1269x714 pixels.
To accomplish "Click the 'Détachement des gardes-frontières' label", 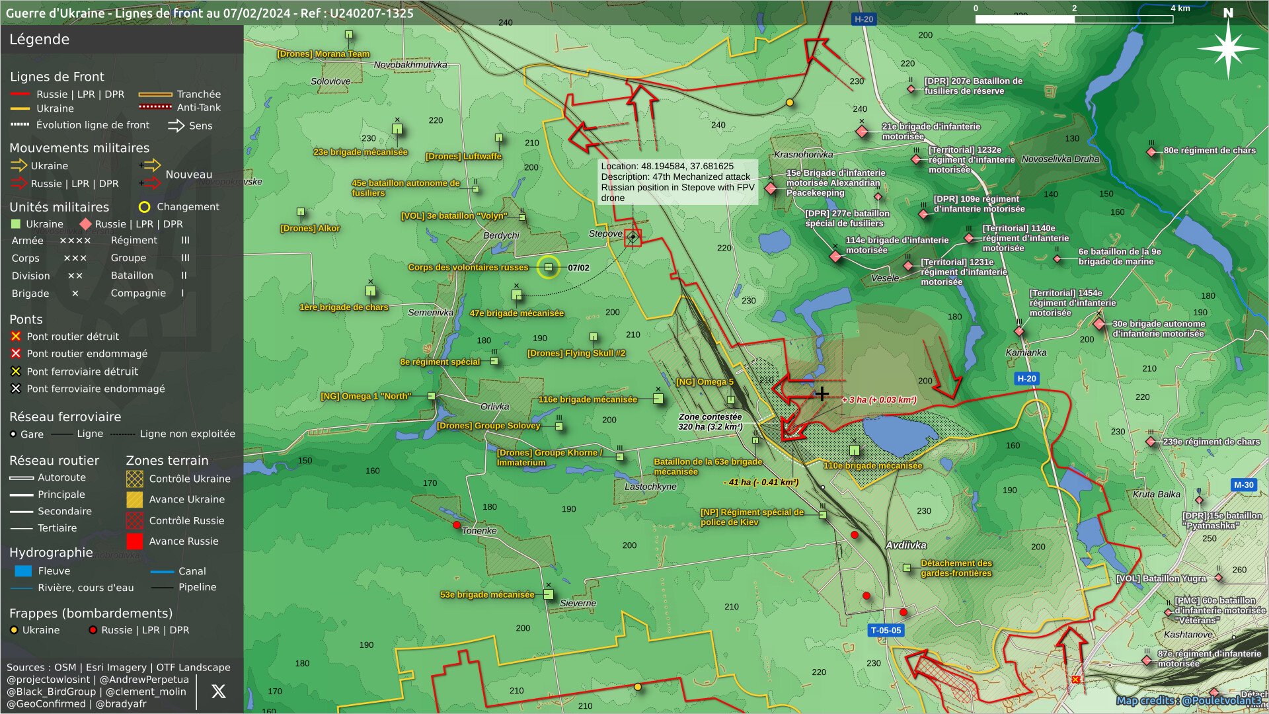I will pyautogui.click(x=956, y=568).
